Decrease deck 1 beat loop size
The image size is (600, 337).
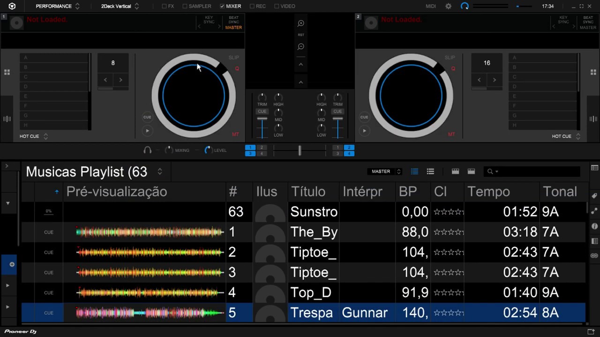point(105,80)
